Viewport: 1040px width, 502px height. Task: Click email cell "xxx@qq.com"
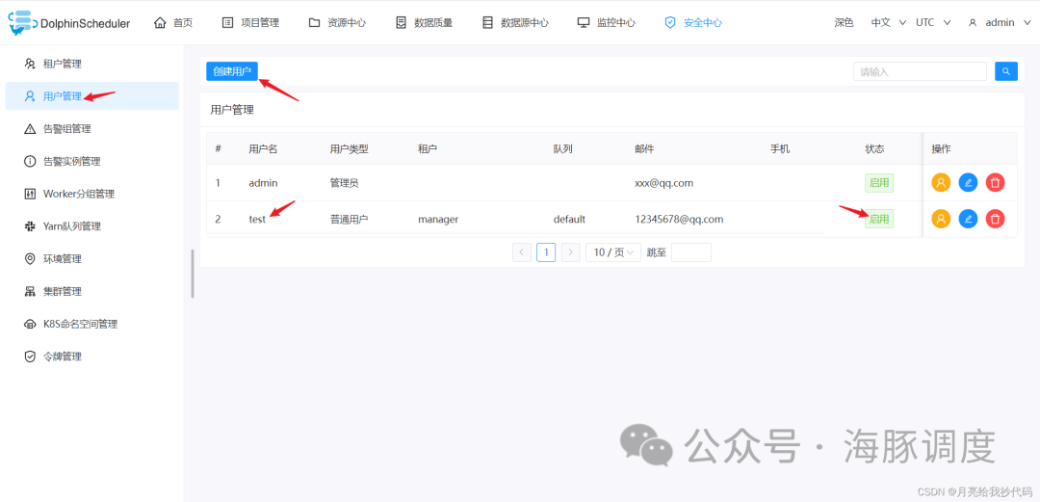(x=663, y=183)
